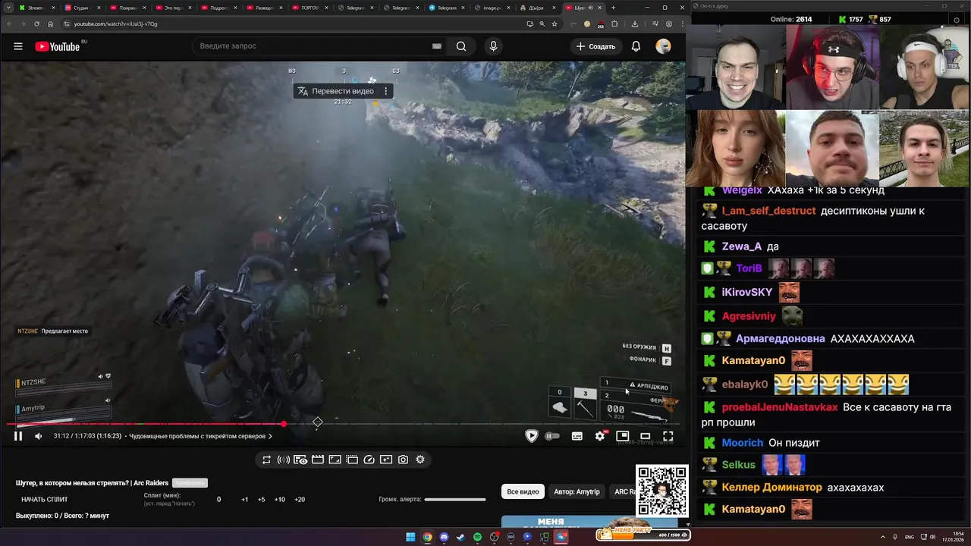This screenshot has width=971, height=546.
Task: Click the shield play icon in the player
Action: (532, 436)
